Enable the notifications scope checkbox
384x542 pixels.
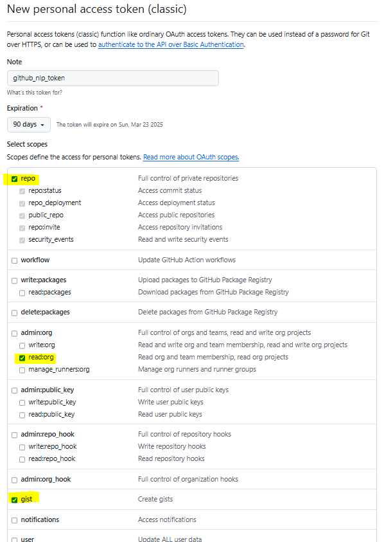point(15,520)
